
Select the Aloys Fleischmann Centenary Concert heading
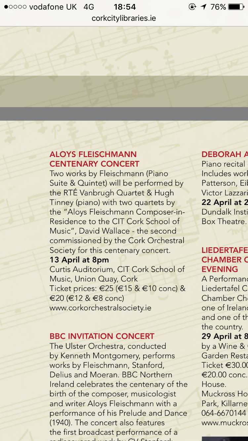(95, 159)
